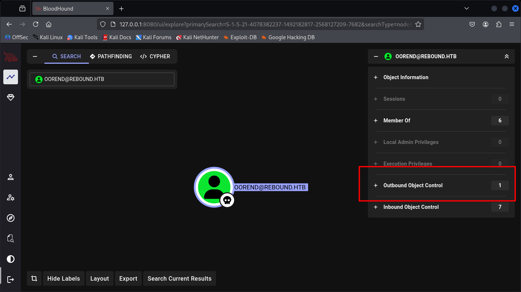Click the Export button

128,278
